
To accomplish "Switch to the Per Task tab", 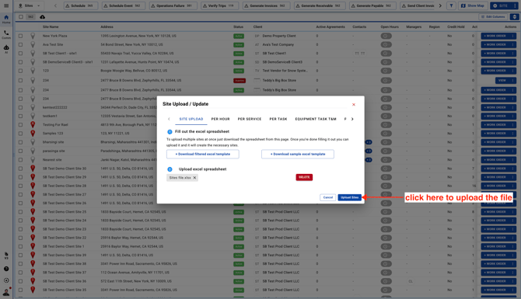I will [x=278, y=119].
